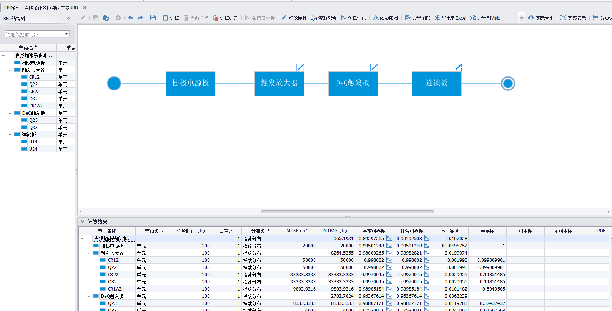Collapse 触发放大器 row in results table
This screenshot has height=311, width=612.
(89, 253)
